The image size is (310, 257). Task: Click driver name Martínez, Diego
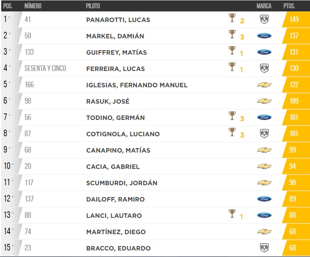click(x=115, y=232)
